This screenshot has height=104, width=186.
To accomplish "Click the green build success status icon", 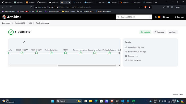I will point(11,32).
